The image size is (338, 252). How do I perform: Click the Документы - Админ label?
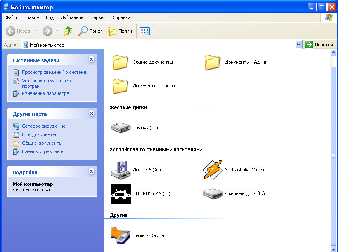[246, 62]
